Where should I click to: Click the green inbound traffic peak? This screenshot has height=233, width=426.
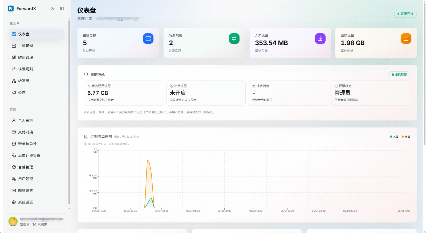(x=151, y=199)
